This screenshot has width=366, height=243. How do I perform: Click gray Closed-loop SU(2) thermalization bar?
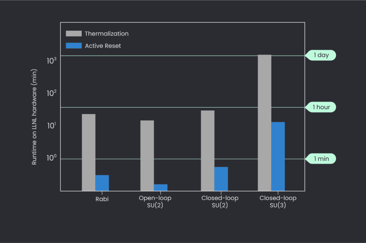tap(208, 150)
